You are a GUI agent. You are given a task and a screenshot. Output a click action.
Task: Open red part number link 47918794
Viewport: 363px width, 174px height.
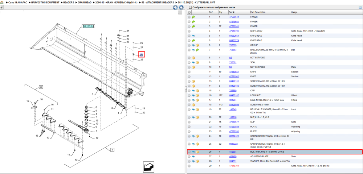pyautogui.click(x=234, y=166)
